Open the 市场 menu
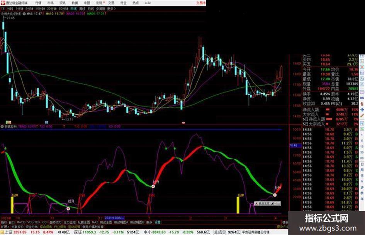This screenshot has width=365, height=235. click(x=50, y=3)
